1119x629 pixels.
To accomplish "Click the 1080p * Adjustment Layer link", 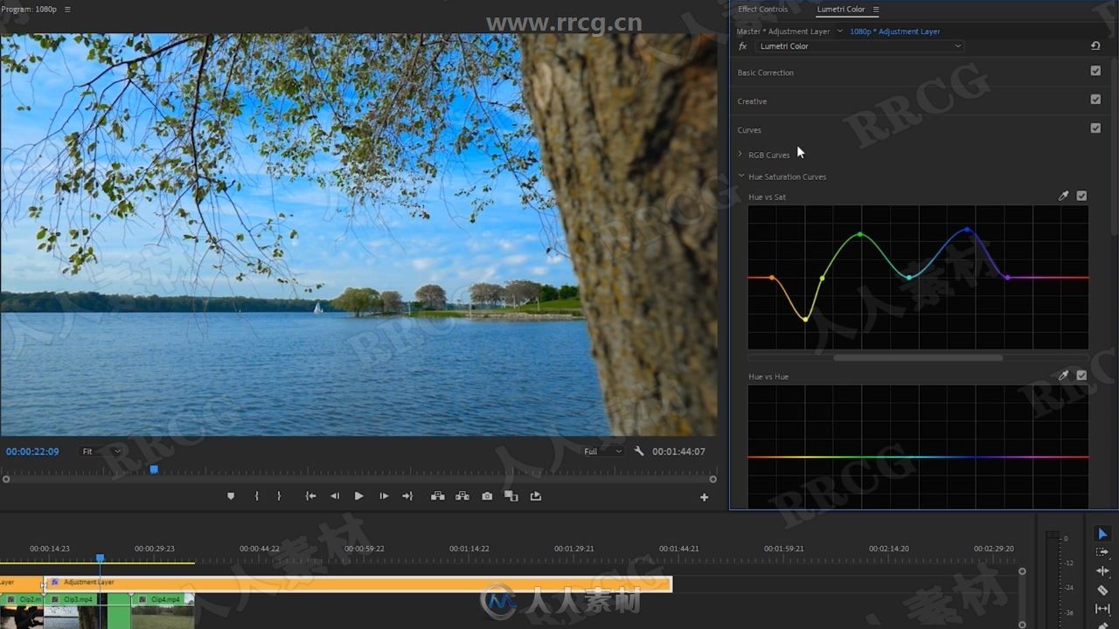I will [895, 31].
